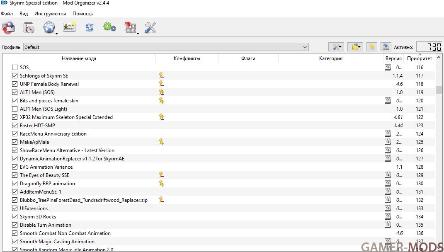This screenshot has width=444, height=252.
Task: Click conflict icon in MakeApMale row
Action: (161, 142)
